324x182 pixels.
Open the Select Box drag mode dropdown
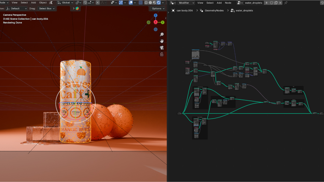point(47,8)
